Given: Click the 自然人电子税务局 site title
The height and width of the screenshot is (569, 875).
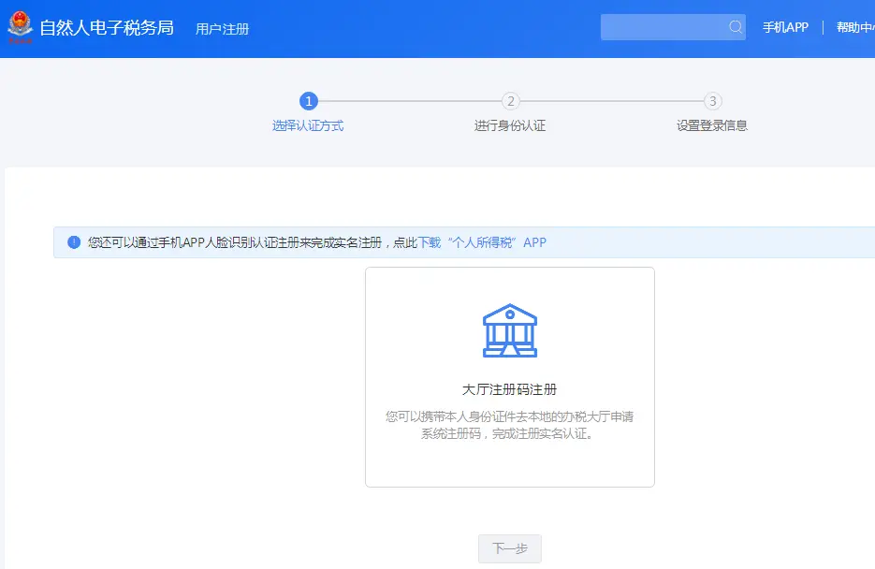Looking at the screenshot, I should [x=107, y=27].
